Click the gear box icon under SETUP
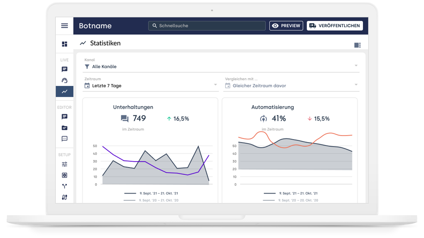Viewport: 424px width, 238px height. click(x=64, y=175)
